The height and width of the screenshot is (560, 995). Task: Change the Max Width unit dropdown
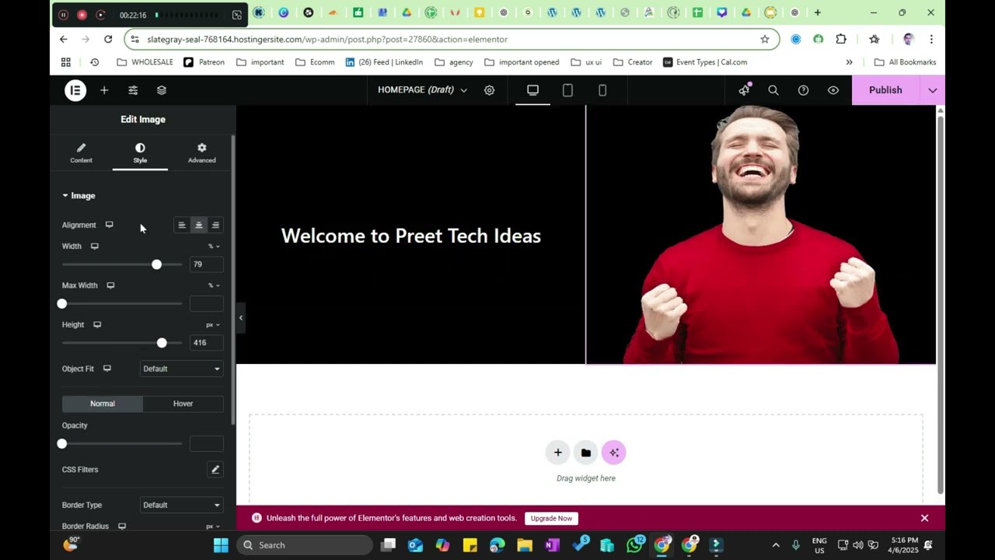pyautogui.click(x=214, y=285)
